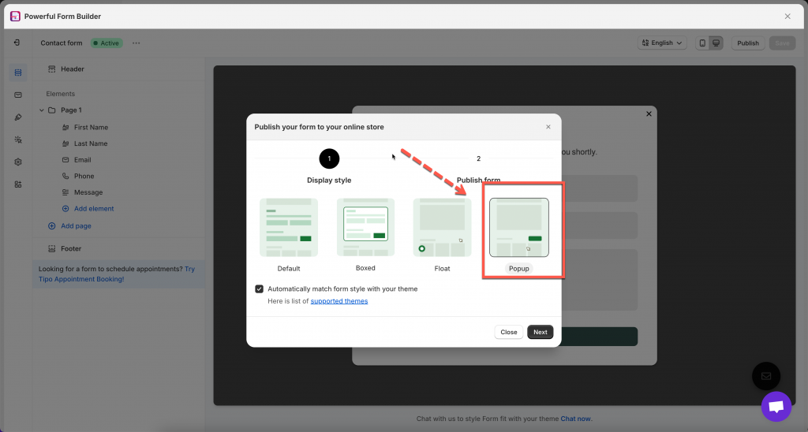808x432 pixels.
Task: Open the form elements sidebar icon
Action: (18, 73)
